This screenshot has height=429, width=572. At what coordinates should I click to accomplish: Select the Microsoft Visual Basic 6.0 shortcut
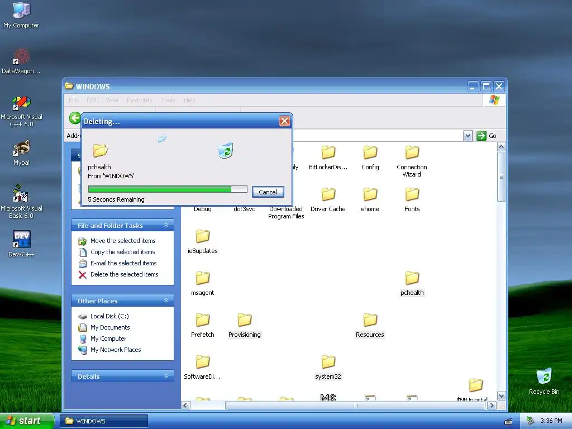(21, 202)
